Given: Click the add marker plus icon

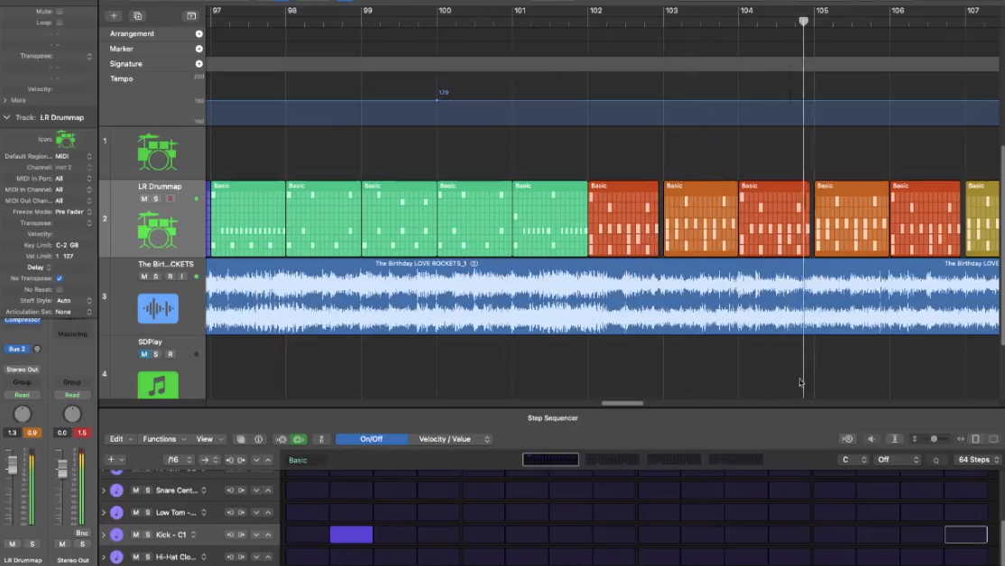Looking at the screenshot, I should (x=199, y=49).
